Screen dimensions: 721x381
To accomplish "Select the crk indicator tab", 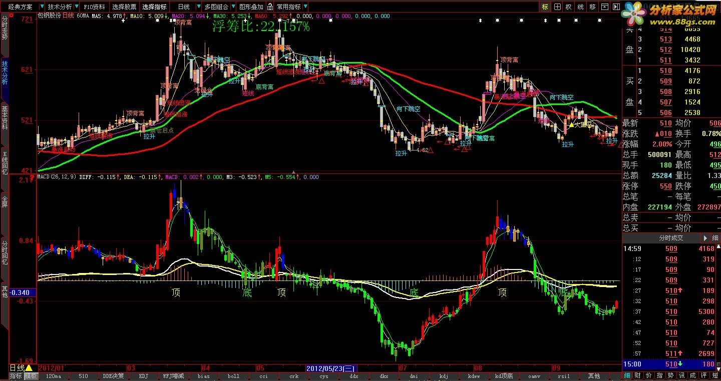I will [x=293, y=376].
